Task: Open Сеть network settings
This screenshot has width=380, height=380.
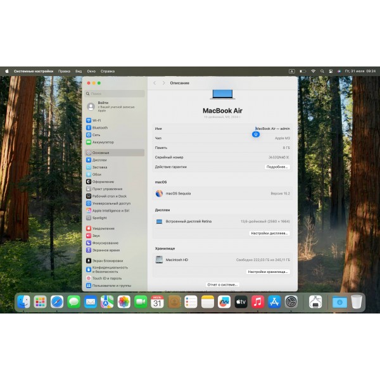Action: (x=93, y=135)
